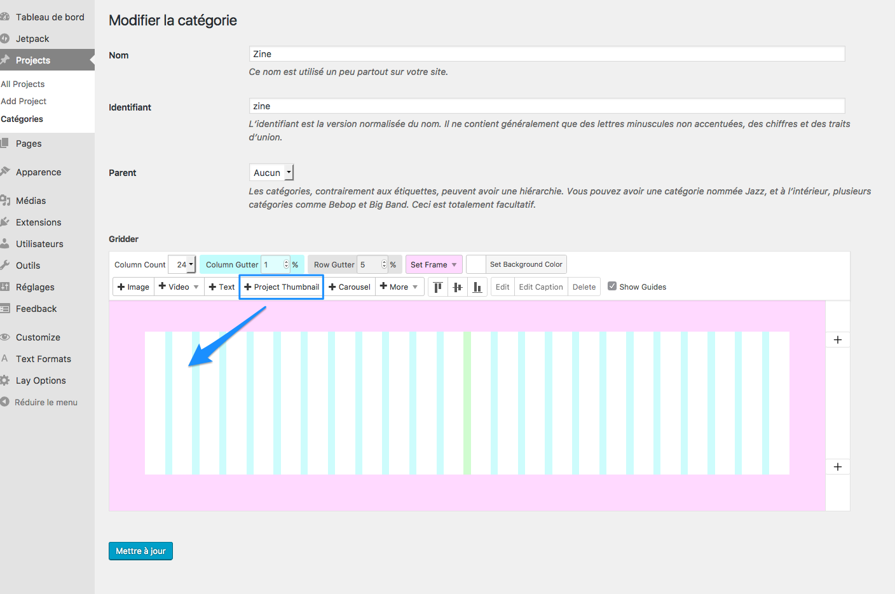Open All Projects in the sidebar
The image size is (895, 594).
(23, 84)
